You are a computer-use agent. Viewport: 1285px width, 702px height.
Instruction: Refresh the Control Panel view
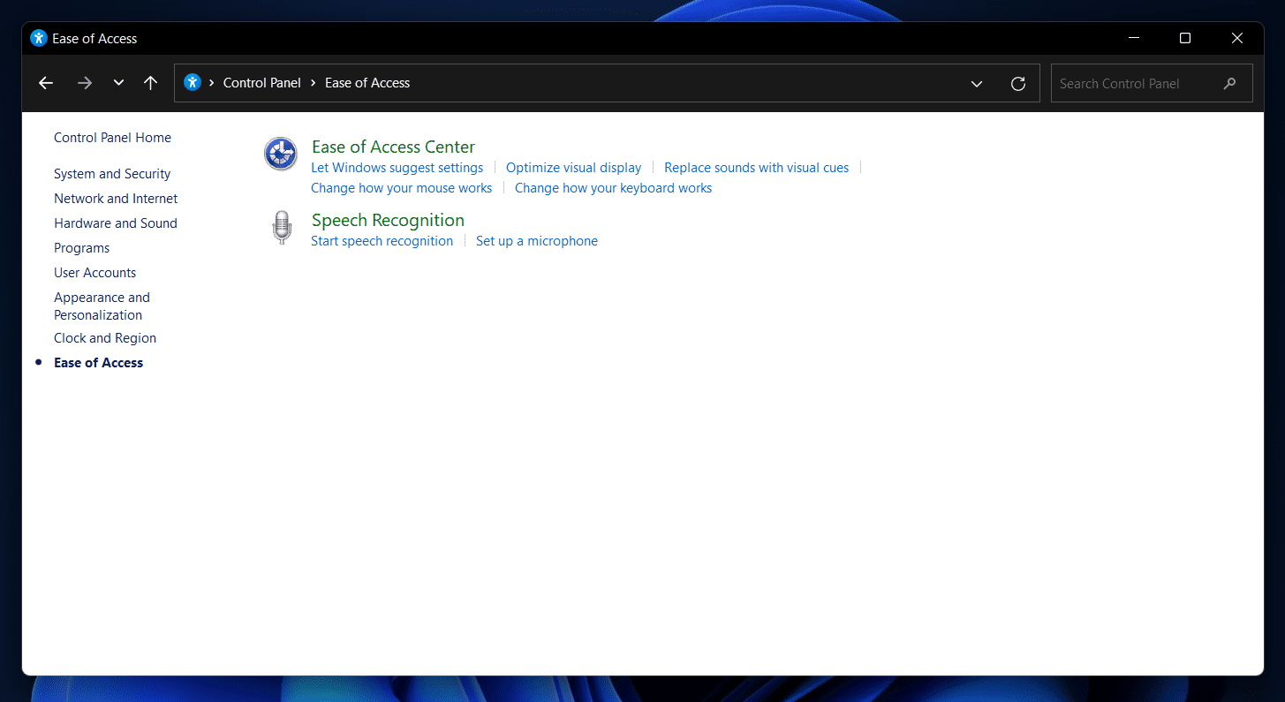(1017, 83)
